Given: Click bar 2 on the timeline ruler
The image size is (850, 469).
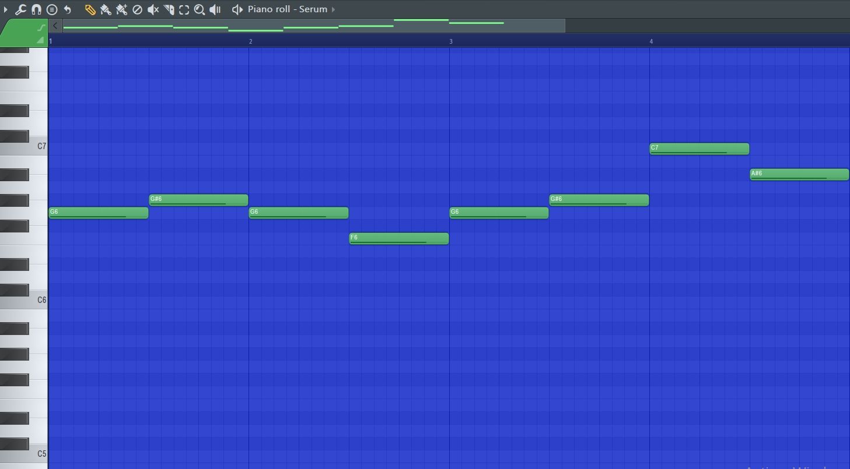Looking at the screenshot, I should point(251,41).
